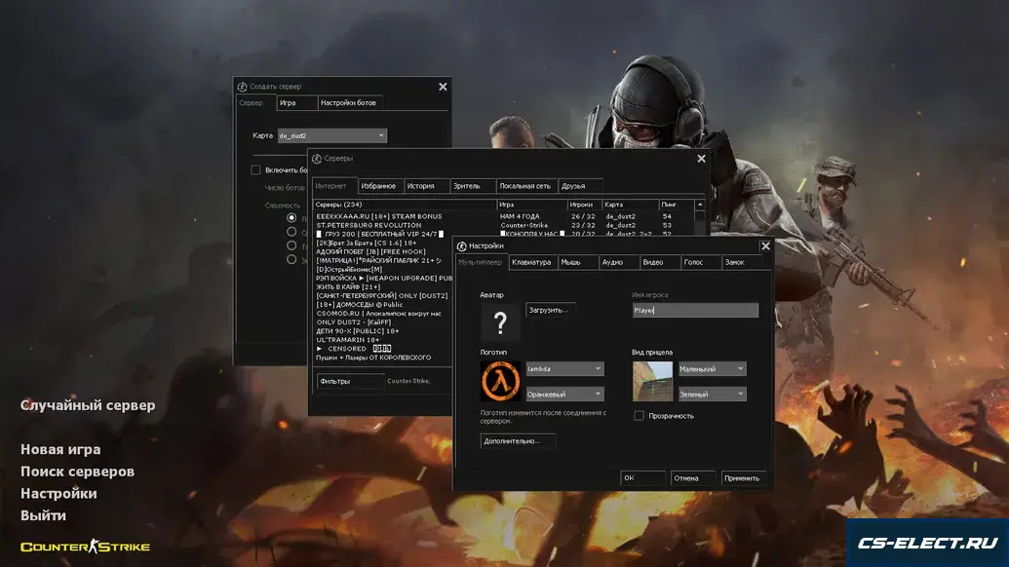This screenshot has height=567, width=1009.
Task: Click the Steam icon in the Серверы title bar
Action: [x=317, y=158]
